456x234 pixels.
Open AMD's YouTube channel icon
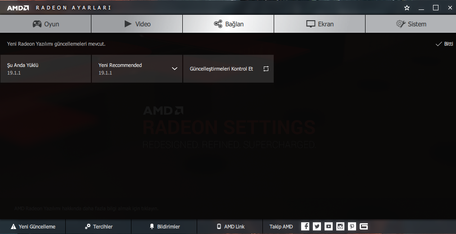(329, 226)
